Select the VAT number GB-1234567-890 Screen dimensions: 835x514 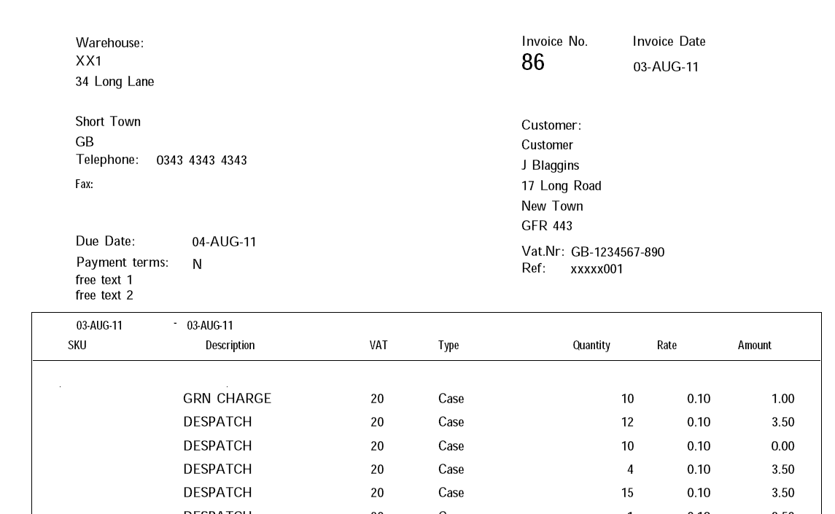click(618, 252)
